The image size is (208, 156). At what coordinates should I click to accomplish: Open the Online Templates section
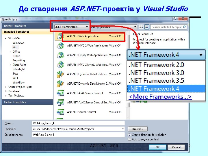pyautogui.click(x=27, y=102)
